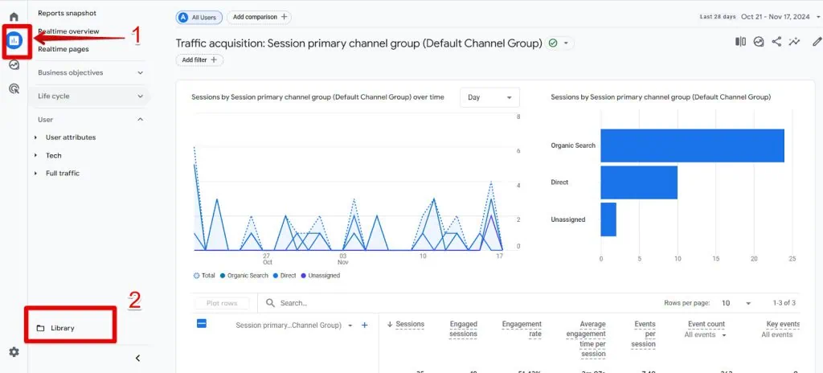823x373 pixels.
Task: Open the Rows per page dropdown
Action: pyautogui.click(x=735, y=303)
